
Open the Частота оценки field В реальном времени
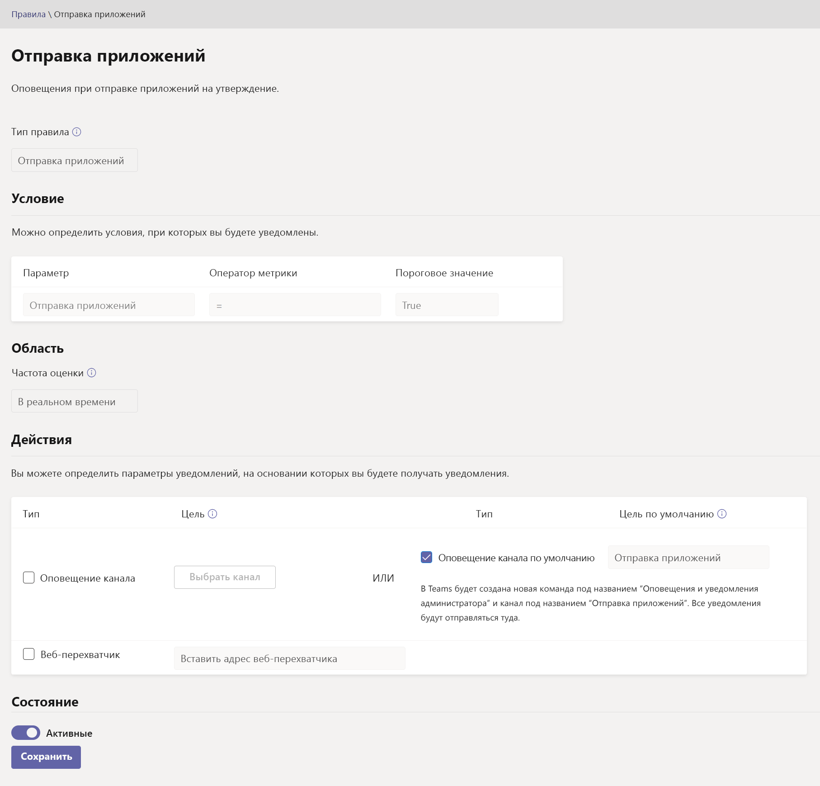[x=75, y=401]
